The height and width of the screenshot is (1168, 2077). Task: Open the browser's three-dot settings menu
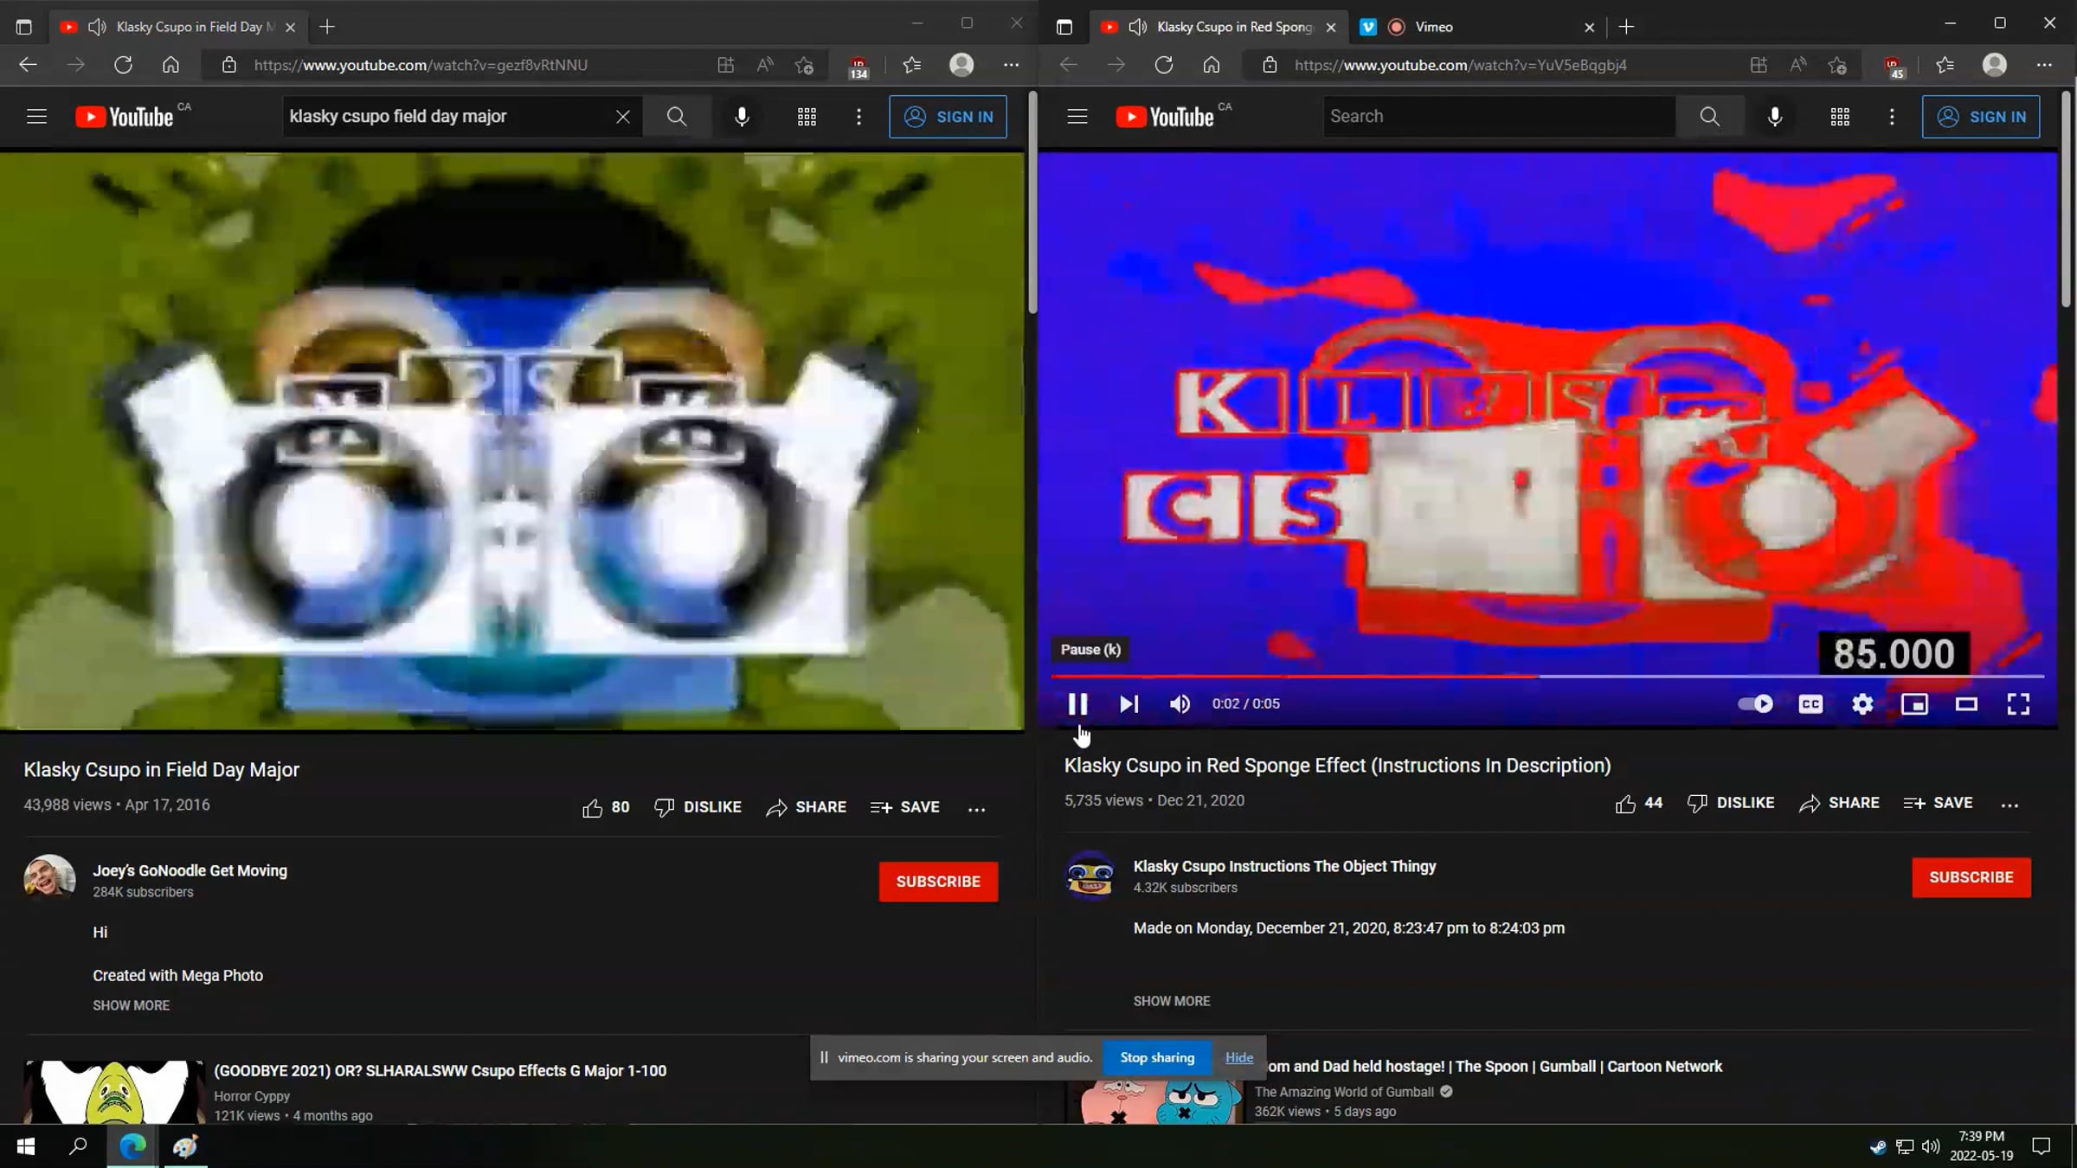point(2046,64)
